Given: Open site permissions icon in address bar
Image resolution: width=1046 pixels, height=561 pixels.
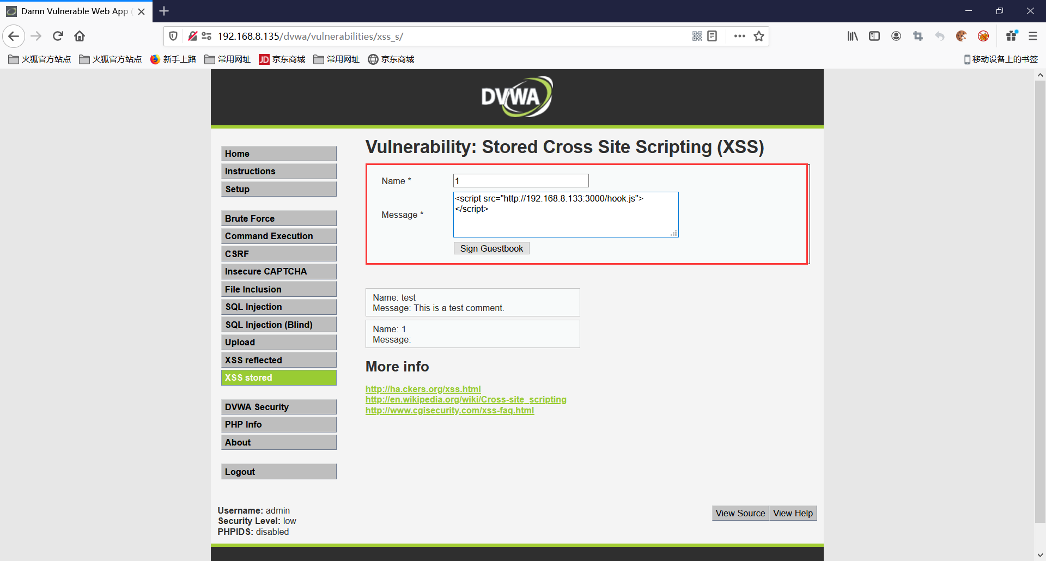Looking at the screenshot, I should coord(206,36).
